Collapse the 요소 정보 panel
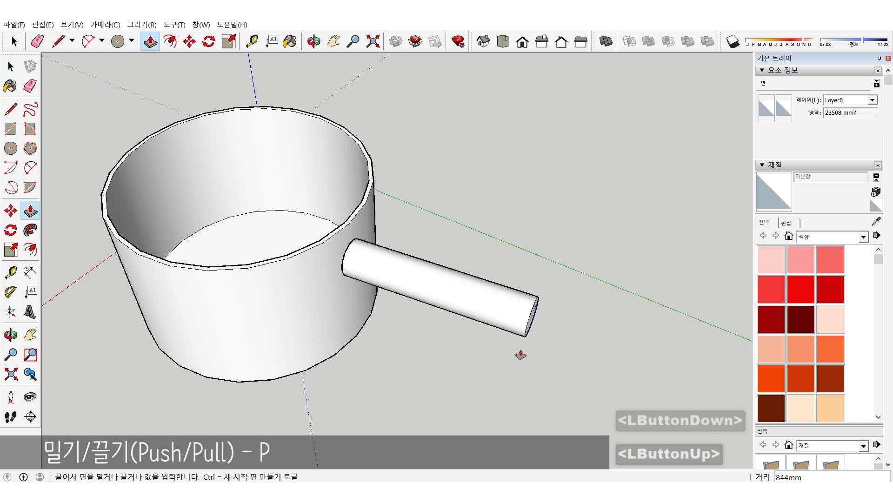 pos(762,70)
